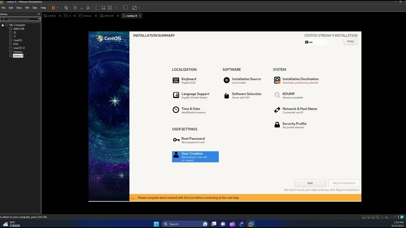
Task: Click the VMware icon in the taskbar
Action: pos(251,224)
